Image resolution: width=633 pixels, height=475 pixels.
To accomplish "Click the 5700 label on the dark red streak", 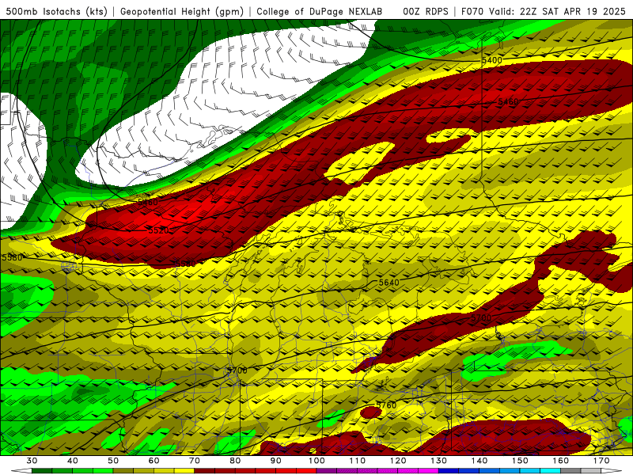I will [481, 318].
